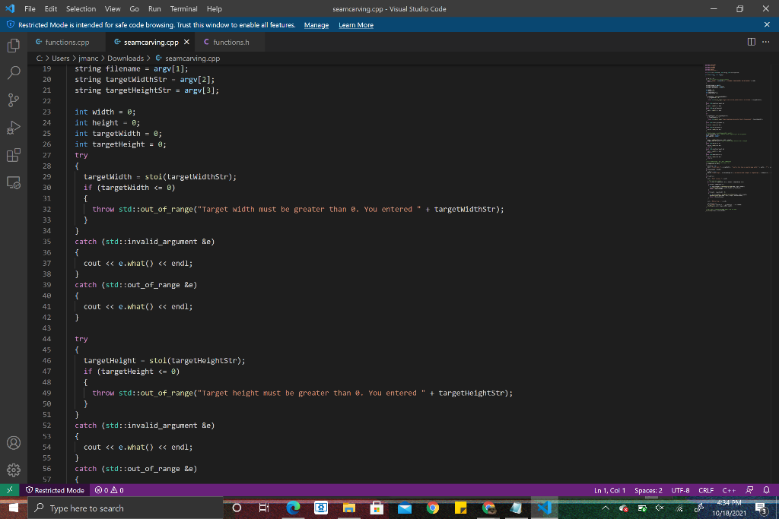
Task: Toggle Restricted Mode via the status bar item
Action: coord(55,490)
